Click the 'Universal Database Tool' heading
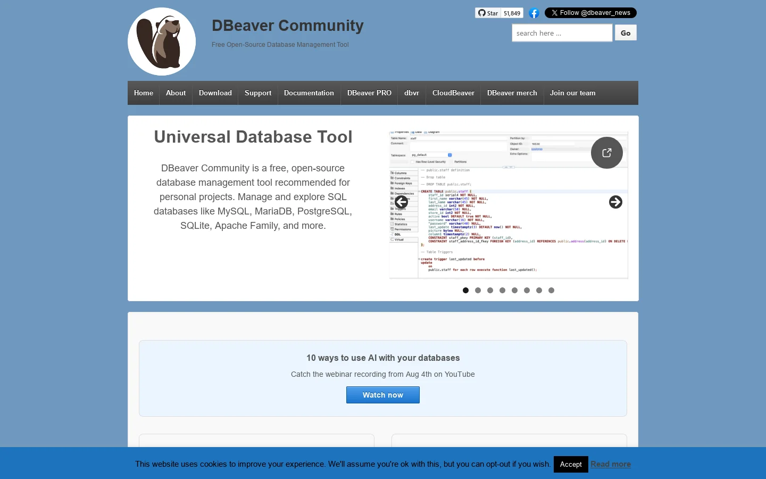Screen dimensions: 766x479 point(253,137)
